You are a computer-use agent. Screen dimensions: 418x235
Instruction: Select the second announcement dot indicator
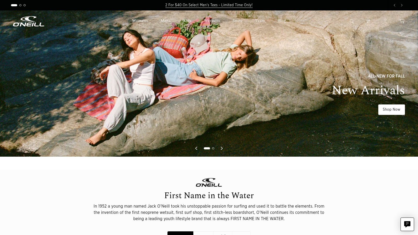pos(20,5)
